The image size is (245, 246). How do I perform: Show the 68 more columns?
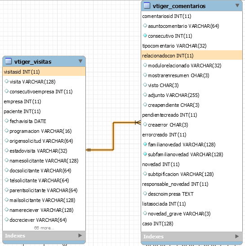click(44, 228)
